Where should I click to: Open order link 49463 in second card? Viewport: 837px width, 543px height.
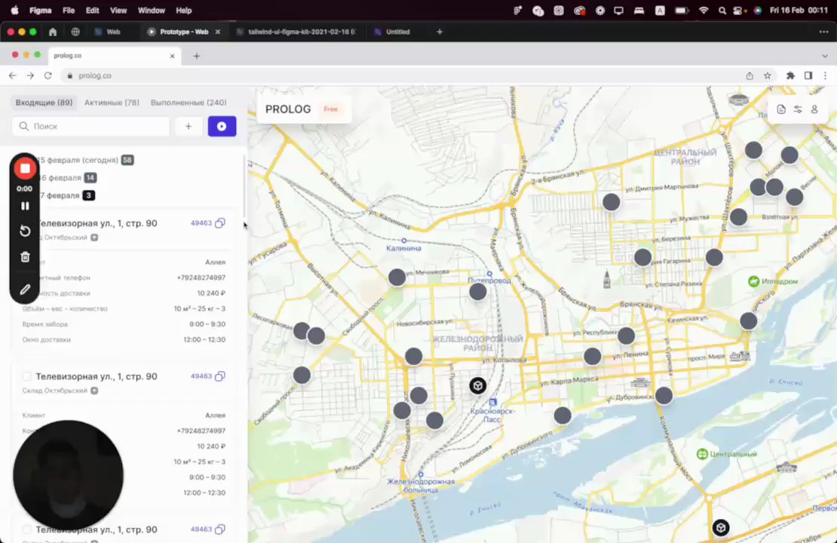coord(201,376)
